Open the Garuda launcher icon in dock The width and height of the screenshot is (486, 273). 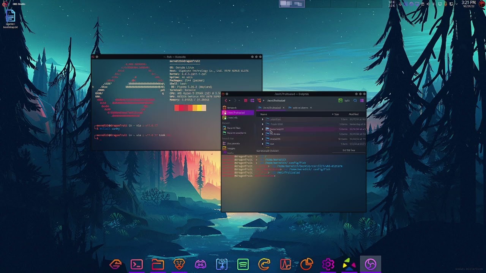(x=115, y=264)
